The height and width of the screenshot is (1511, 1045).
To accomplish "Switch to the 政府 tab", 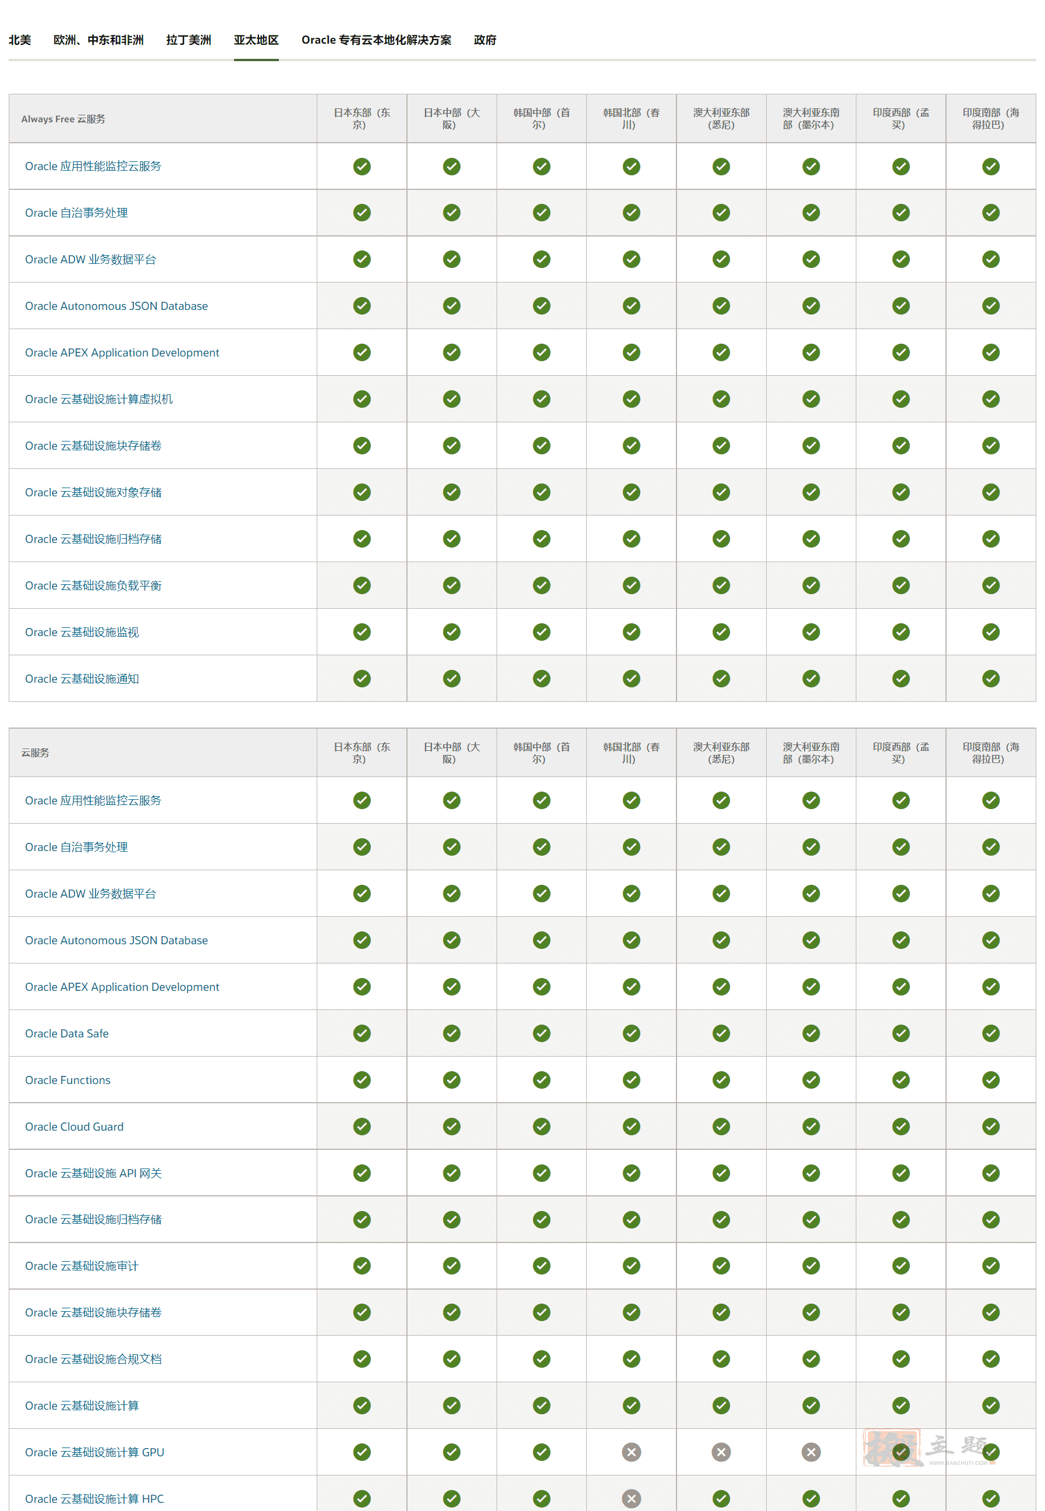I will (485, 40).
